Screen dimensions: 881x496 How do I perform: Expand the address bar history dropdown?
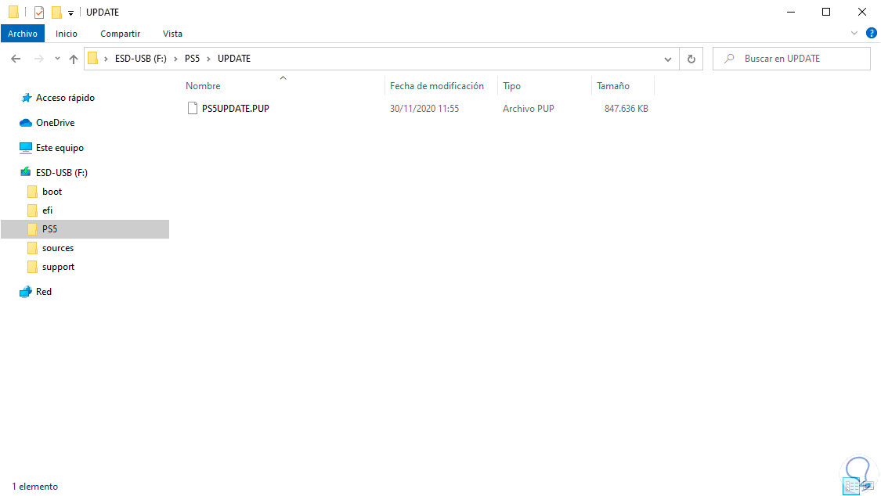(667, 59)
